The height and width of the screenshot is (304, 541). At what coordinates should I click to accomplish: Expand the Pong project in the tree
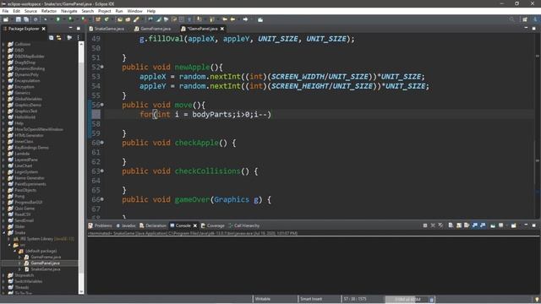[x=3, y=196]
